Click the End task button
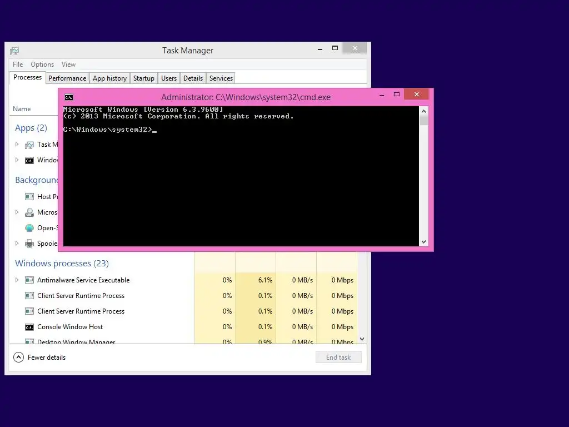Viewport: 569px width, 427px height. click(x=338, y=358)
